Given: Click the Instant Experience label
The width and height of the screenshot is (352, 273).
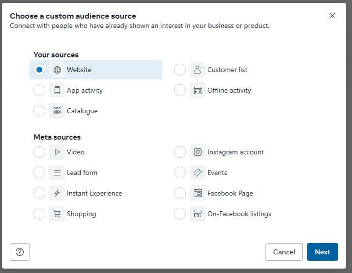Looking at the screenshot, I should click(94, 193).
